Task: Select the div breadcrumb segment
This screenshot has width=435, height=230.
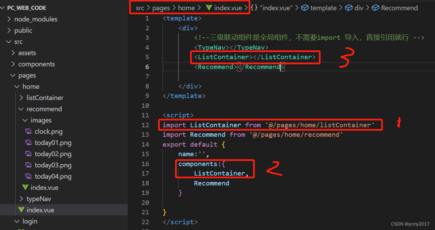Action: point(359,8)
